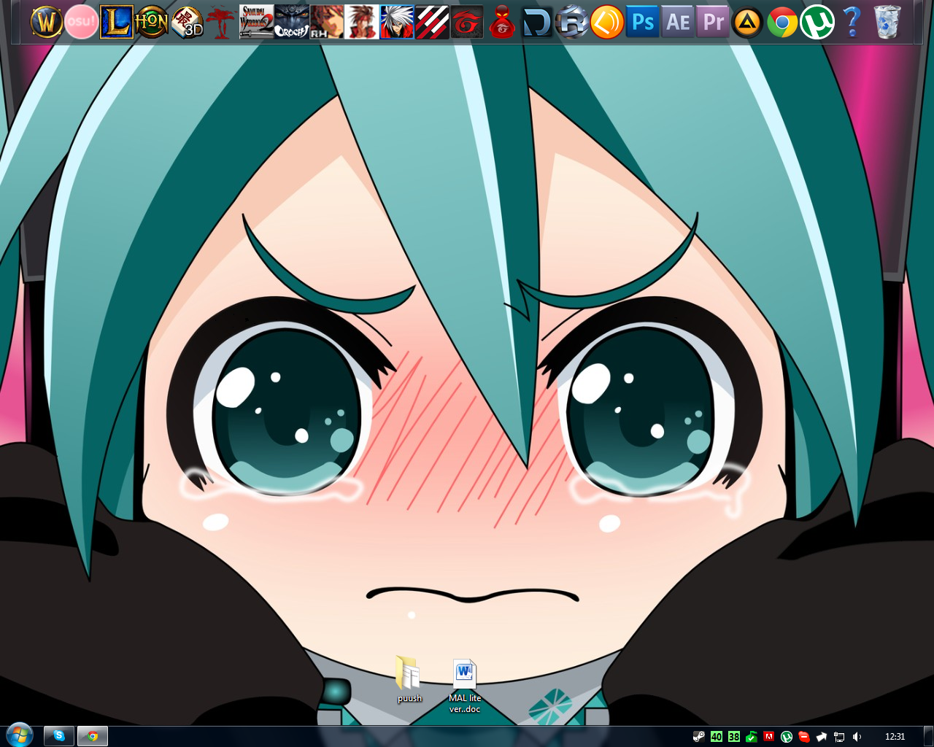Launch World of Warcraft
This screenshot has height=747, width=934.
46,20
